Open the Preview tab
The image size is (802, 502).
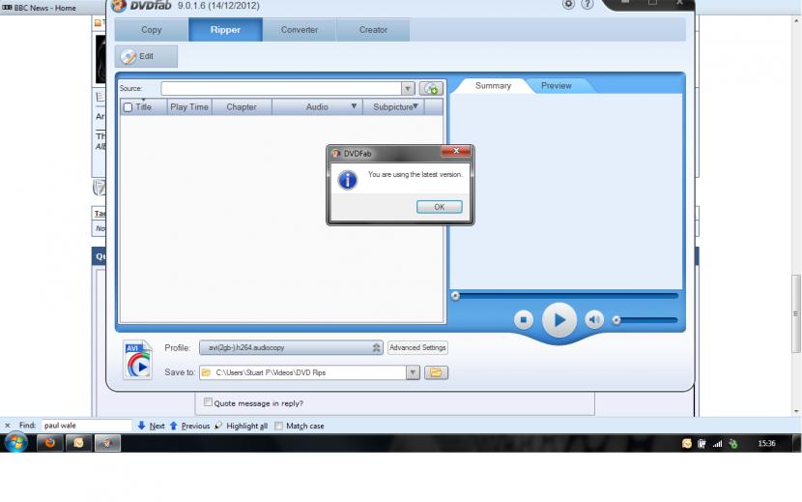click(557, 86)
